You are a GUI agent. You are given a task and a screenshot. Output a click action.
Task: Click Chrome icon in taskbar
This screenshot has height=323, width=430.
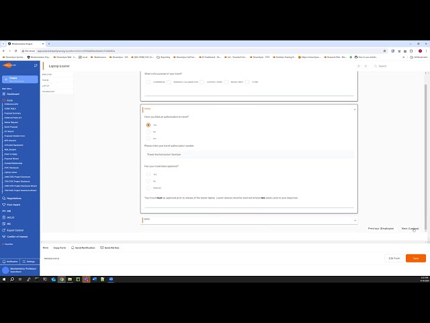(62, 279)
